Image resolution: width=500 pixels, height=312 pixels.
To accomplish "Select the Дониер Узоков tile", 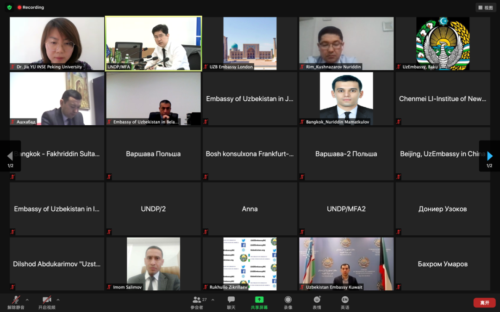I will click(443, 209).
